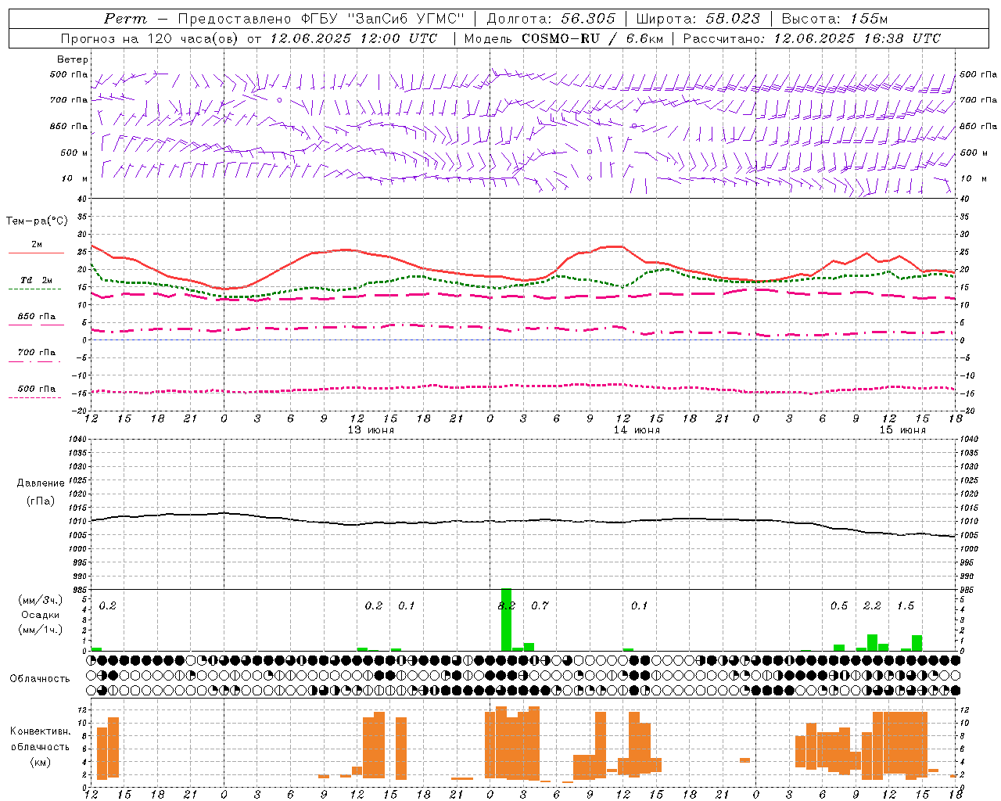The width and height of the screenshot is (1001, 801).
Task: Click the "15 июня" date marker
Action: pos(902,430)
